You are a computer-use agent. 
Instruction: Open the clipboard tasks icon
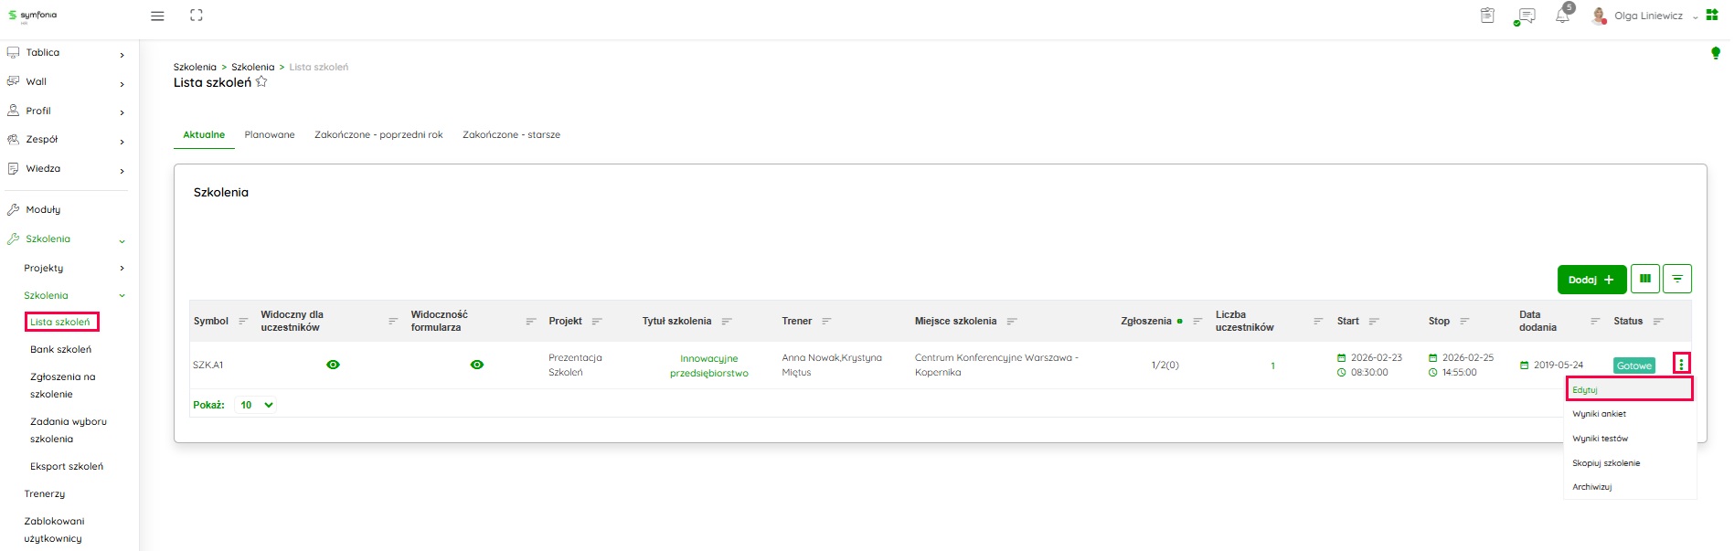(1487, 16)
